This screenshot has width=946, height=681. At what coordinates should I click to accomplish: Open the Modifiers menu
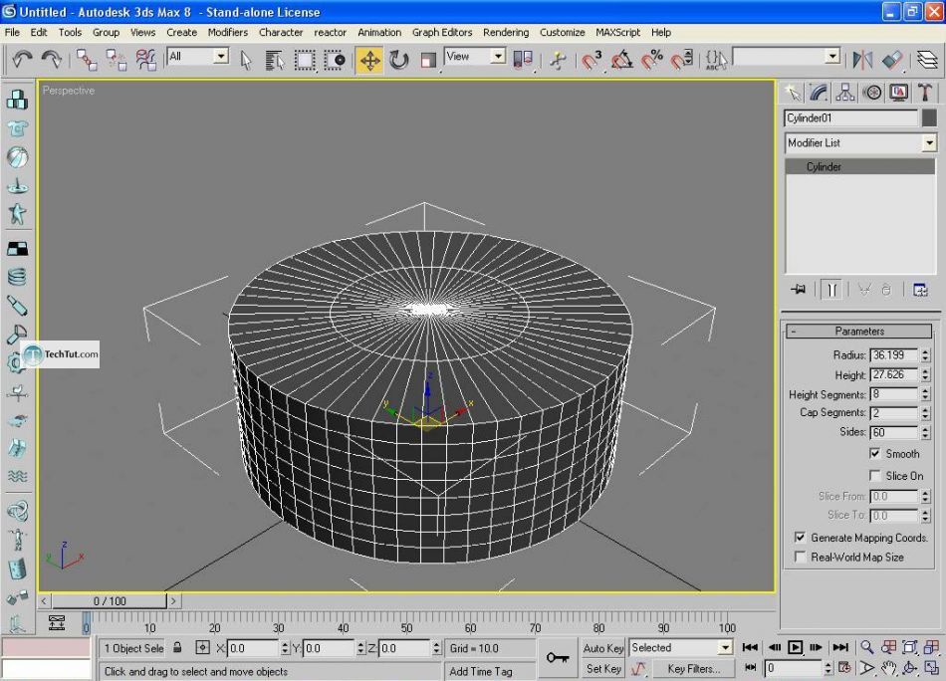(227, 32)
